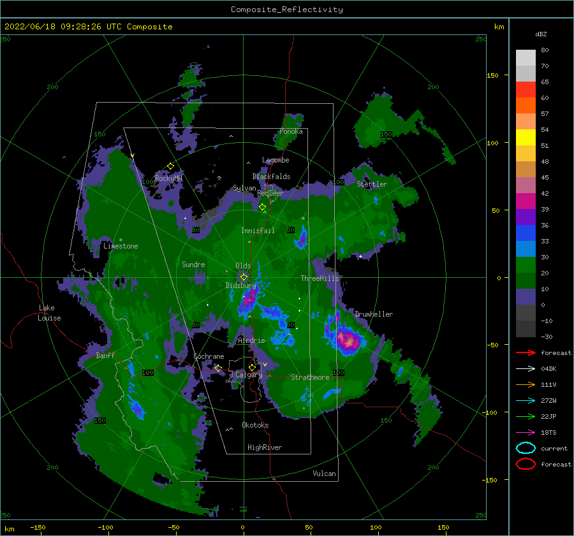Click the Innisfail label
The height and width of the screenshot is (536, 574).
[258, 231]
